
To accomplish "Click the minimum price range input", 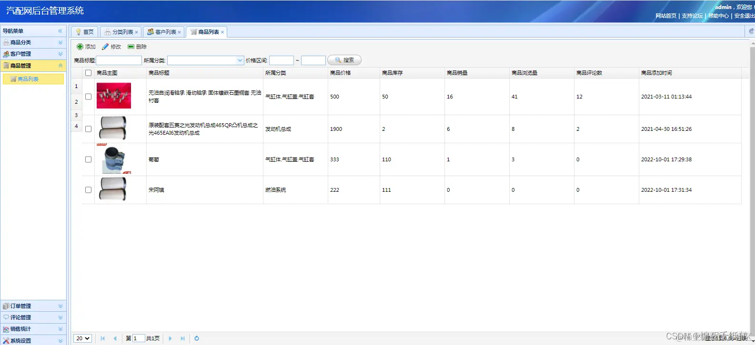I will (282, 60).
